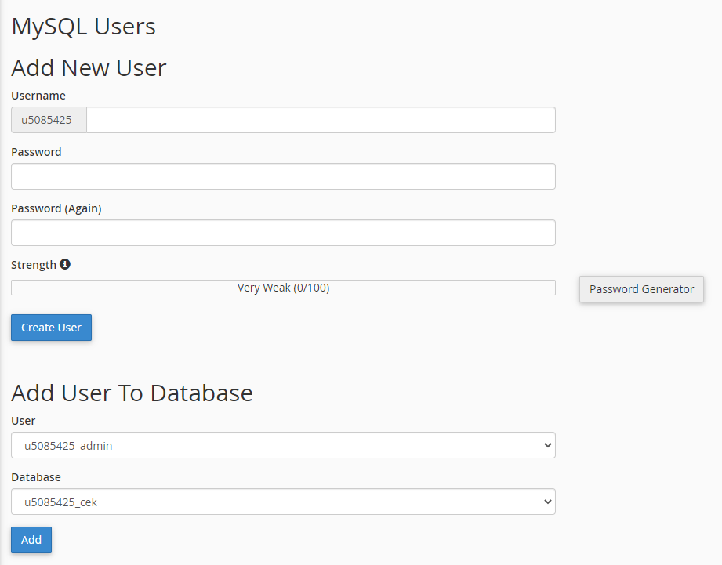722x565 pixels.
Task: Click the Password field label
Action: click(x=36, y=152)
